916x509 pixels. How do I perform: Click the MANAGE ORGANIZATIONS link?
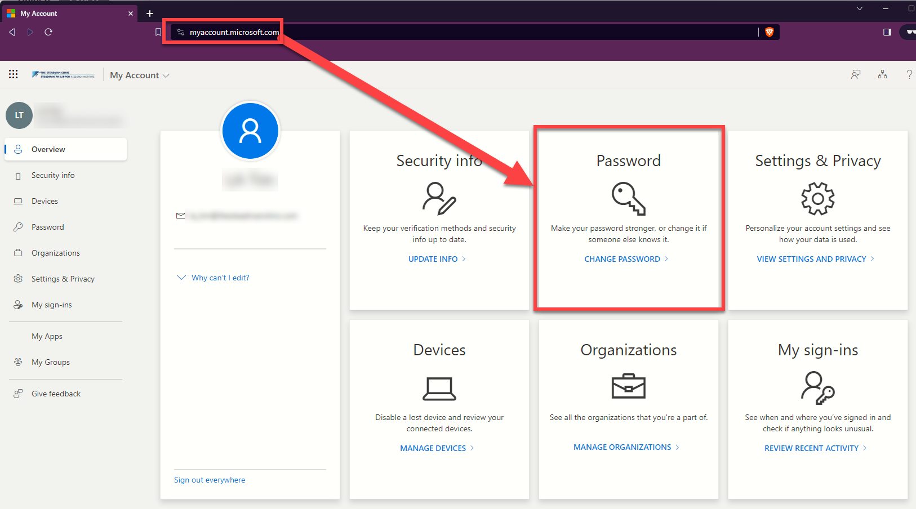(626, 447)
